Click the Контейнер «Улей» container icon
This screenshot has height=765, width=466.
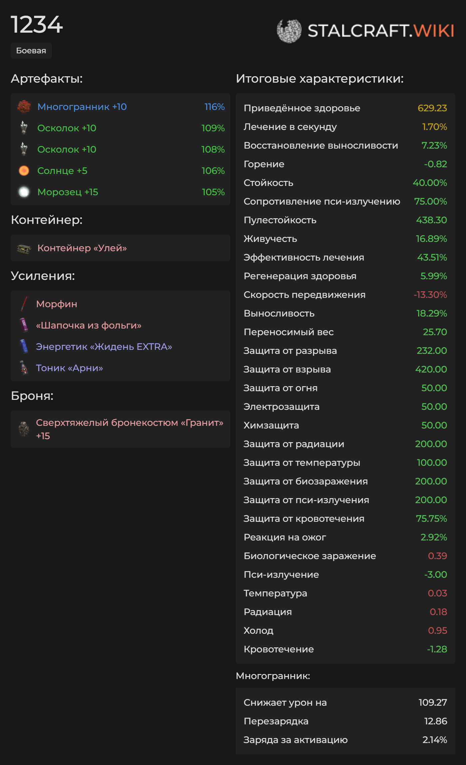click(24, 248)
